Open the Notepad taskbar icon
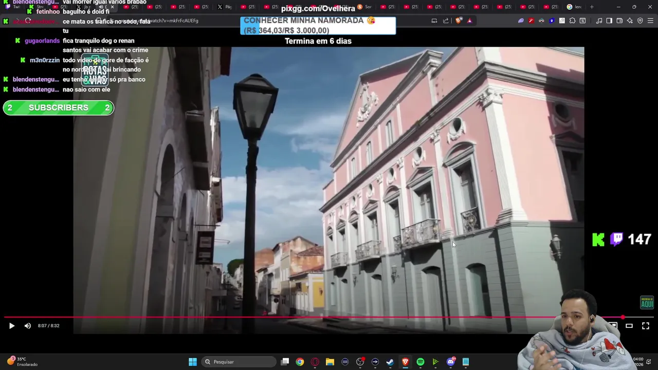Viewport: 658px width, 370px height. point(466,362)
